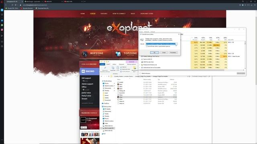The image size is (257, 144).
Task: Switch to the Dokumenty Google browser tab
Action: [x=34, y=2]
